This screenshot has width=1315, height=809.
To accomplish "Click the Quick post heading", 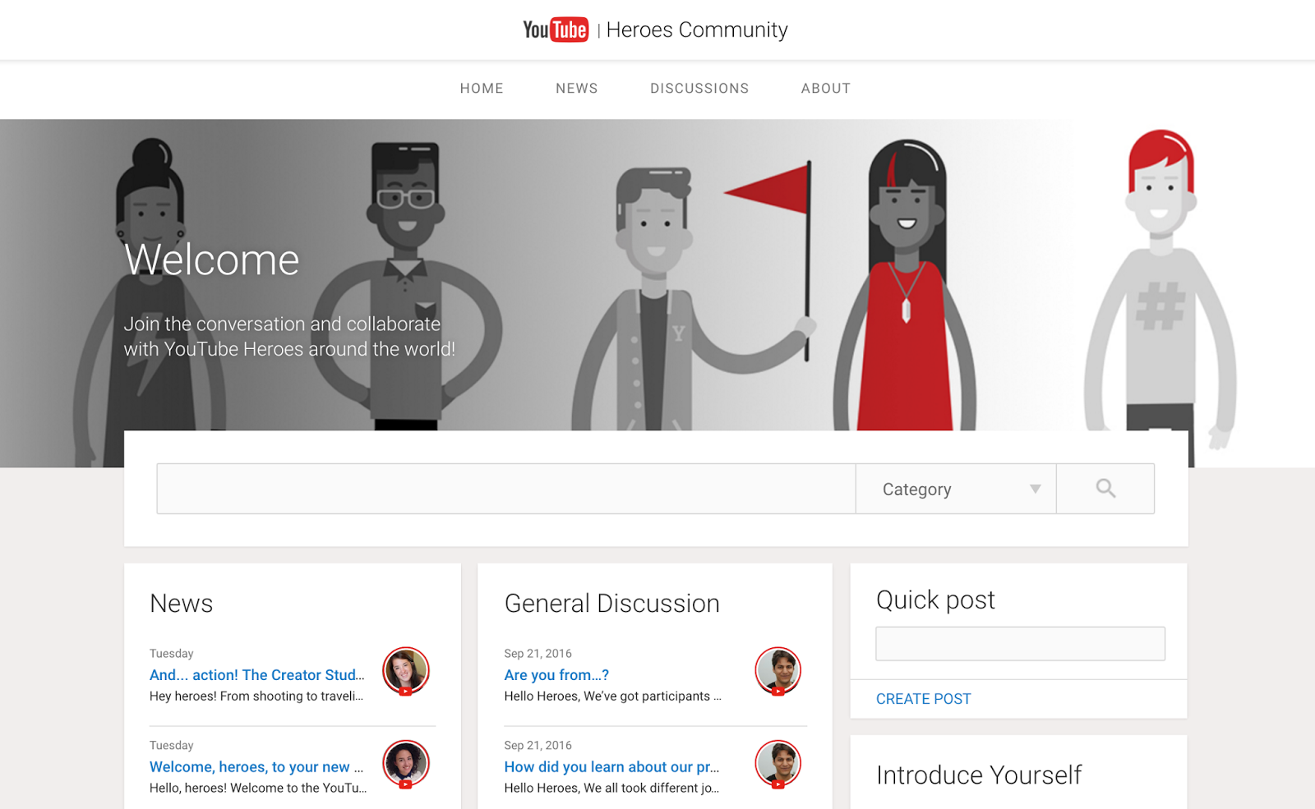I will point(935,600).
